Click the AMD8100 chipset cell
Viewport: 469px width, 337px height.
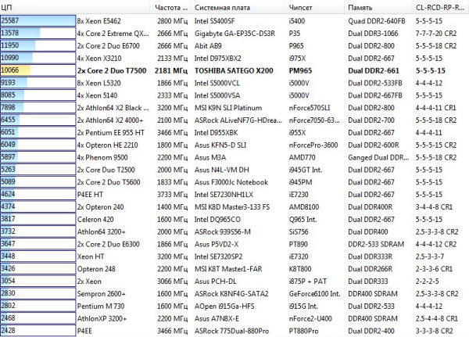point(304,207)
